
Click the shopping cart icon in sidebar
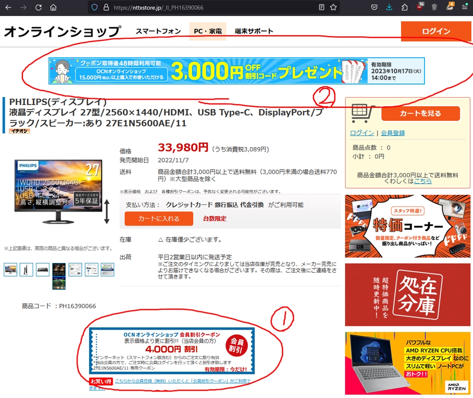(363, 114)
